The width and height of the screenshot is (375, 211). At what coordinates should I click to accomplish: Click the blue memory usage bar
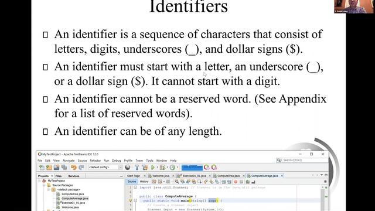coord(192,168)
